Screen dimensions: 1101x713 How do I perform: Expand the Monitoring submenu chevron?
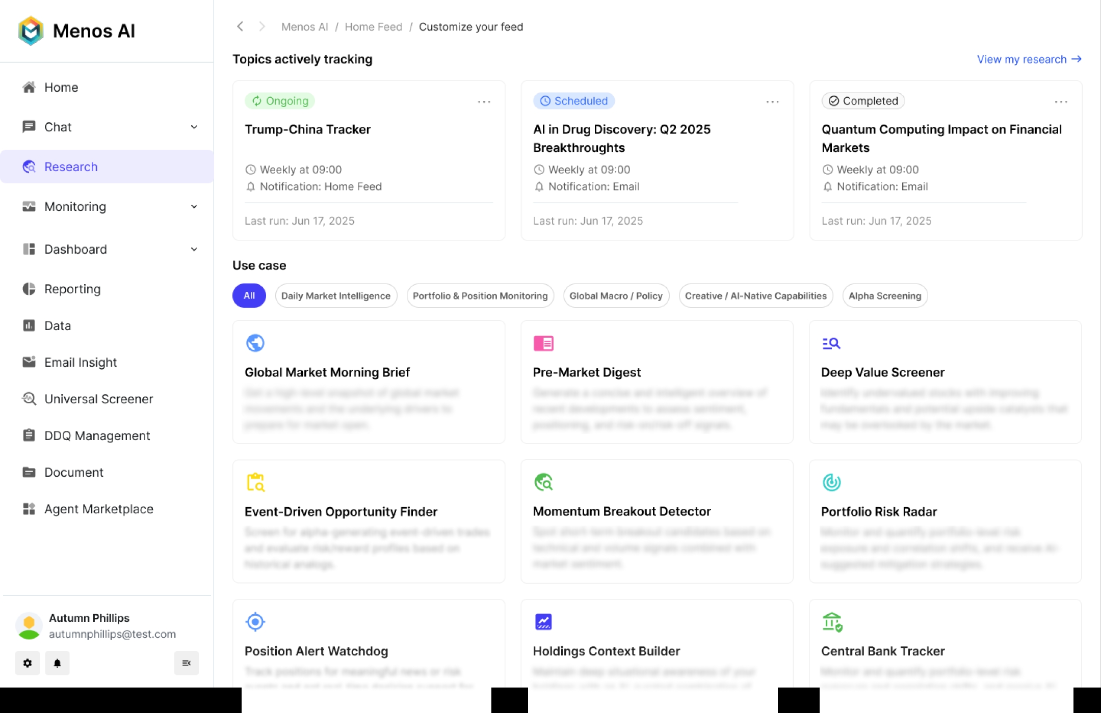point(194,206)
